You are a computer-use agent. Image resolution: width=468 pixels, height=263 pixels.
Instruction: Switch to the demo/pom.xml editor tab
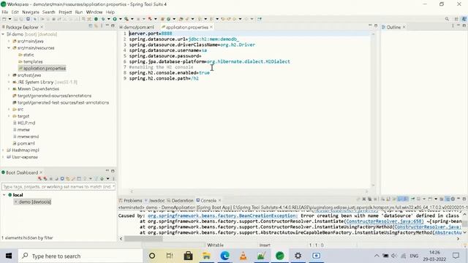(x=137, y=27)
